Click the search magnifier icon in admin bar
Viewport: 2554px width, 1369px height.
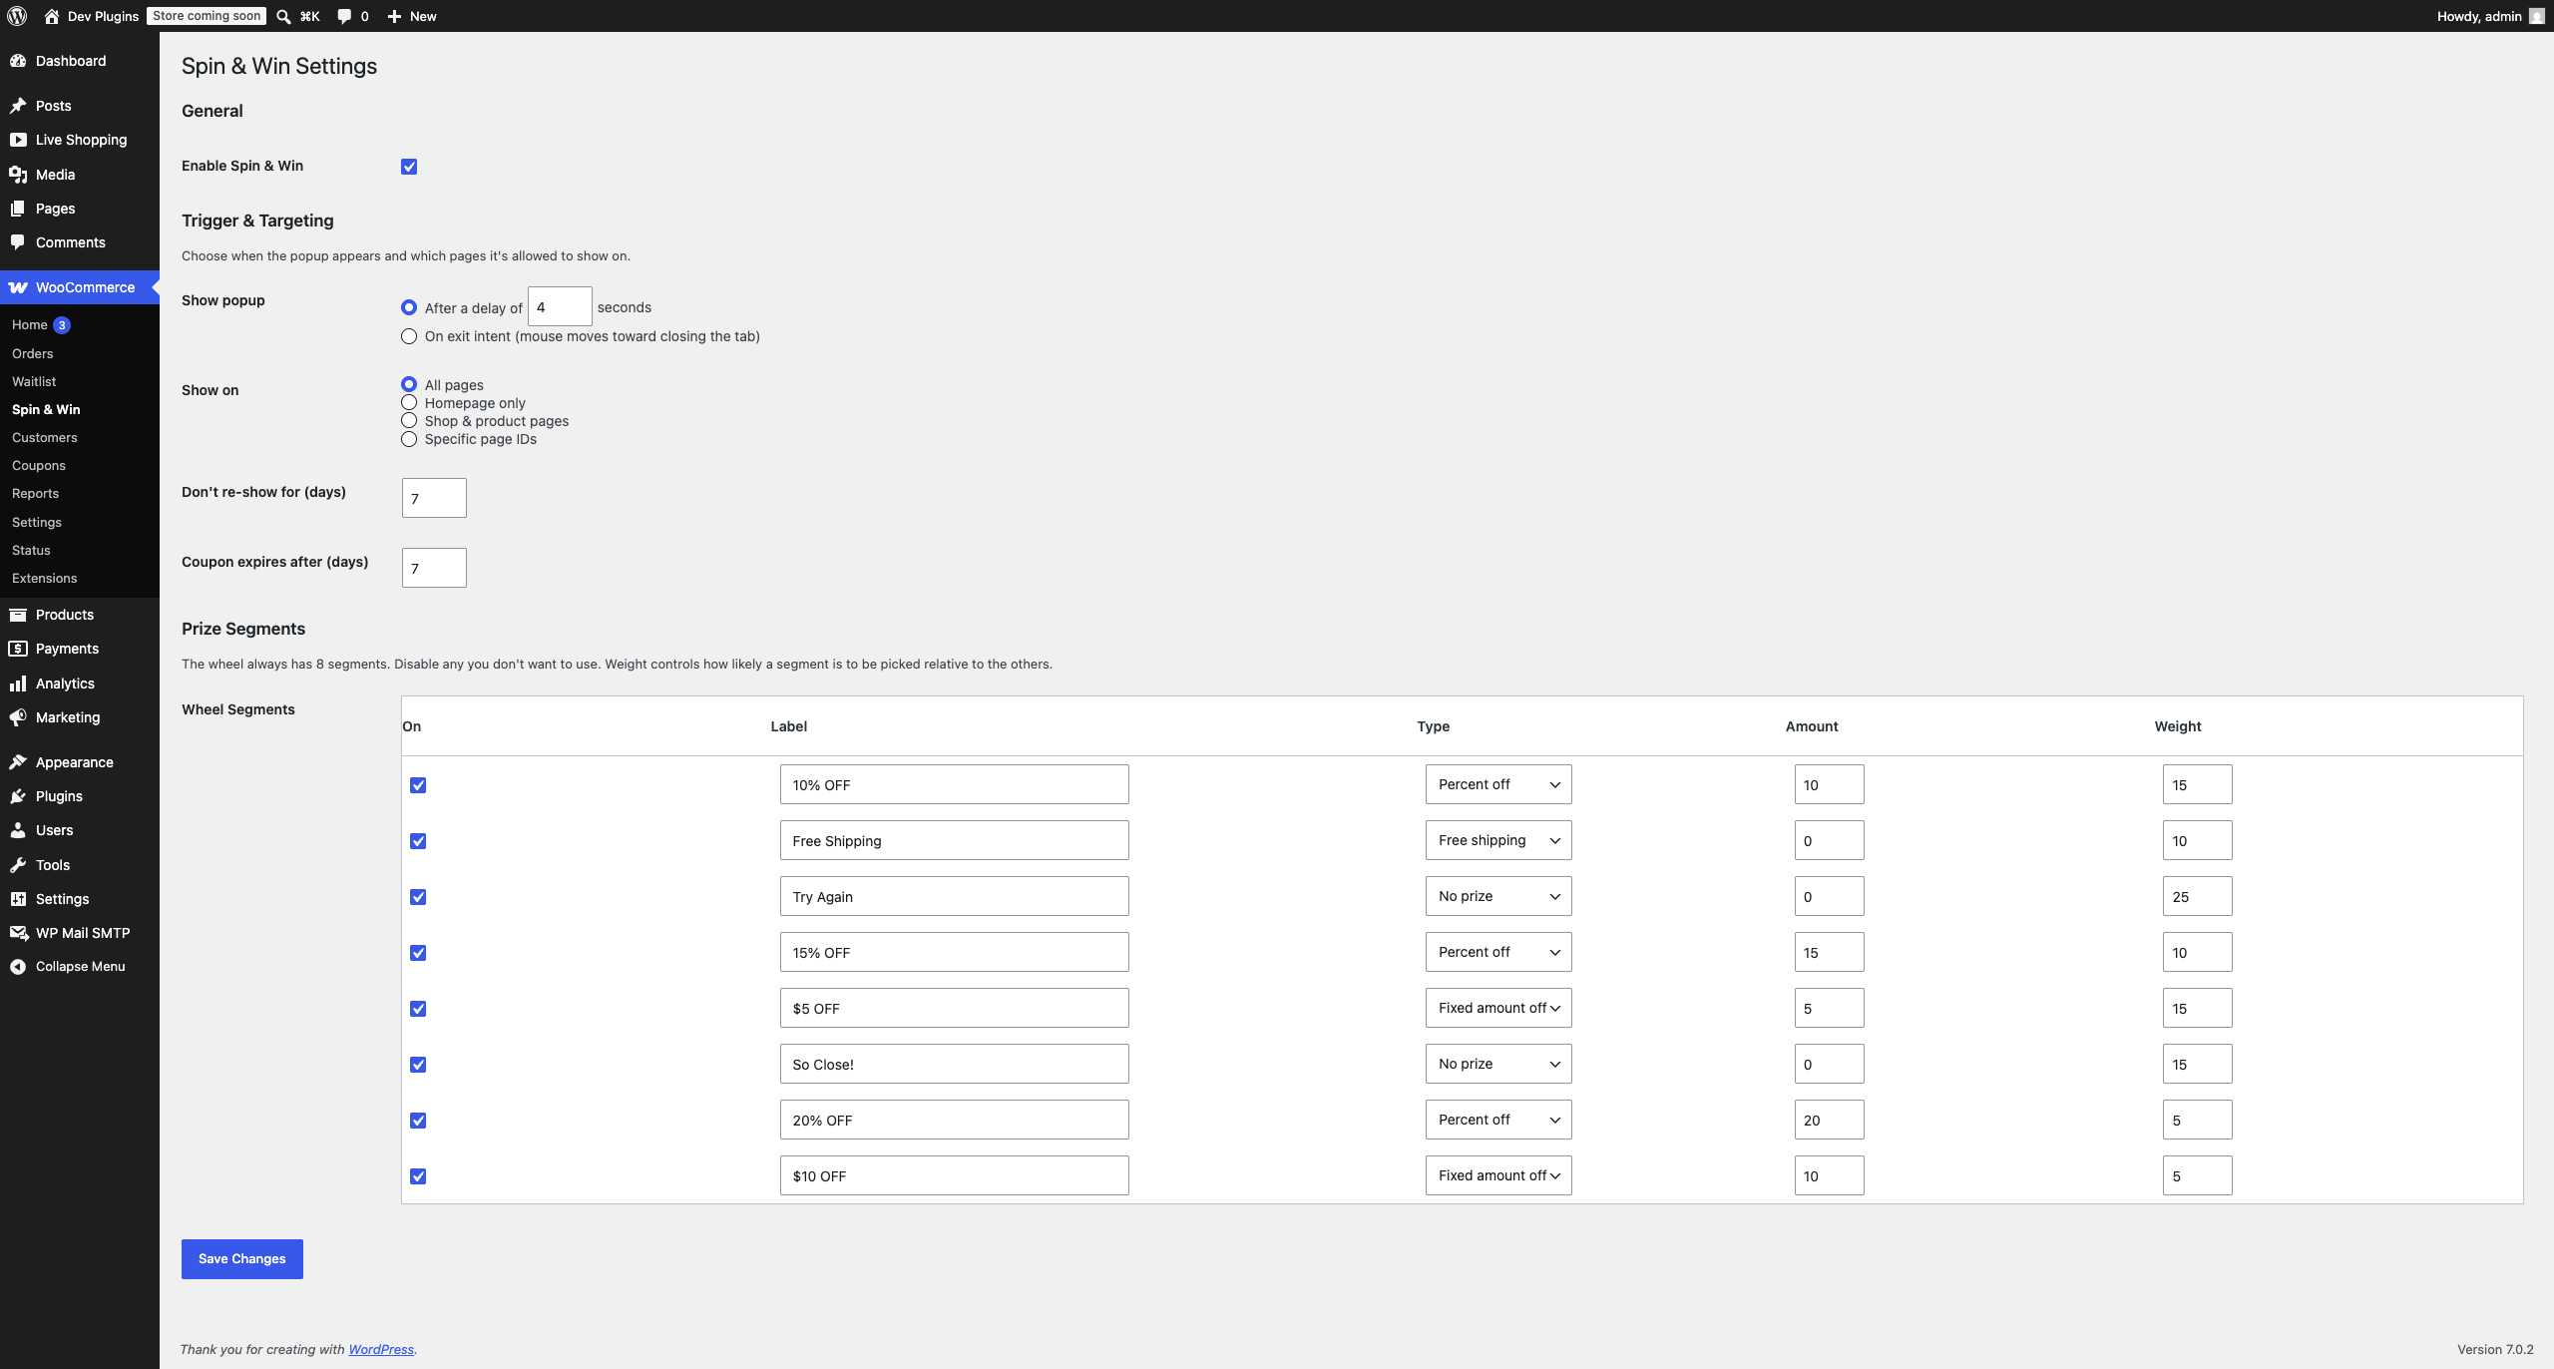[283, 16]
